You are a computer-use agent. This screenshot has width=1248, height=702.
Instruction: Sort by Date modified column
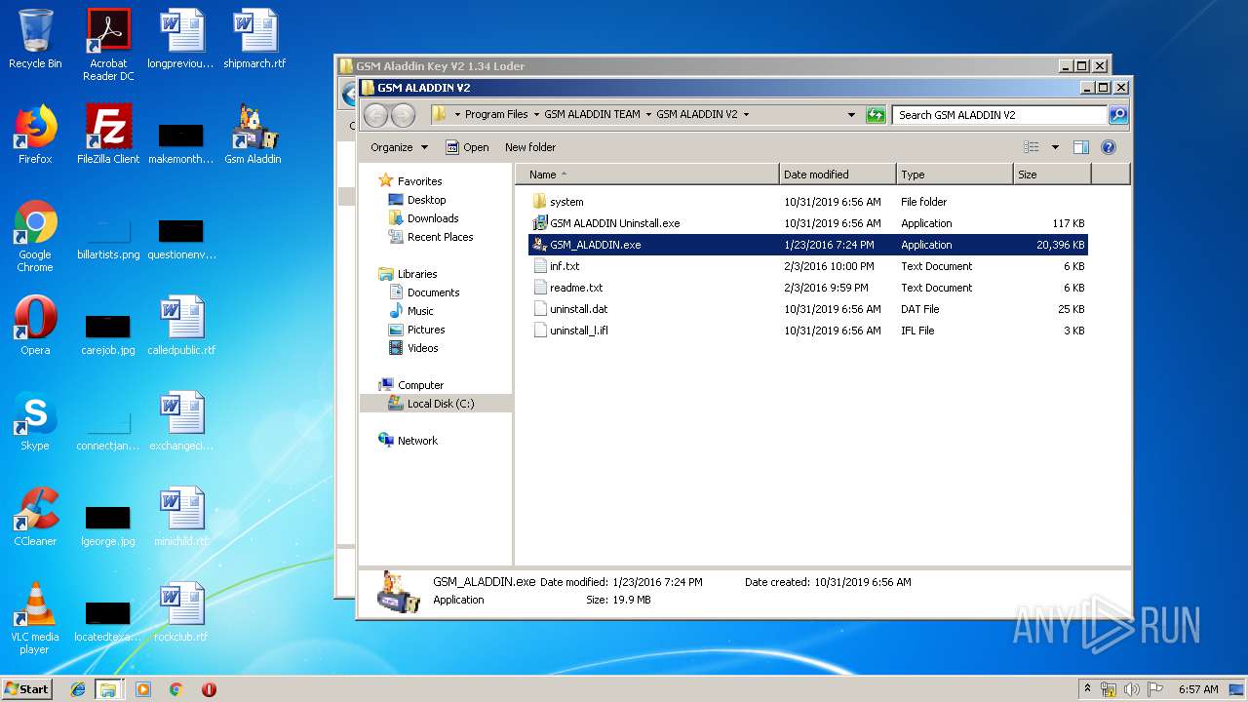[x=838, y=175]
